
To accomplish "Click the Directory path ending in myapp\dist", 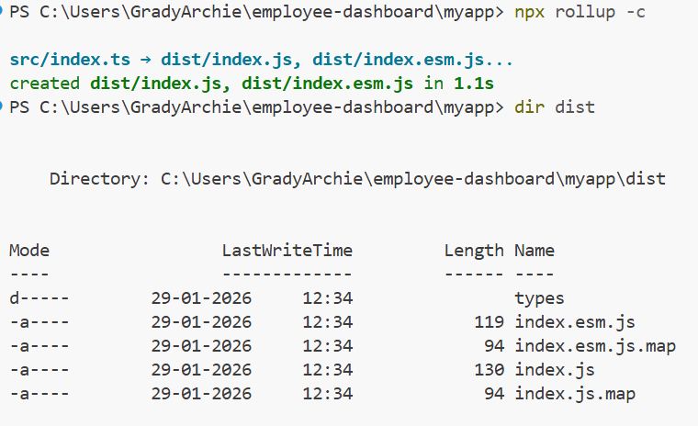I will tap(412, 179).
